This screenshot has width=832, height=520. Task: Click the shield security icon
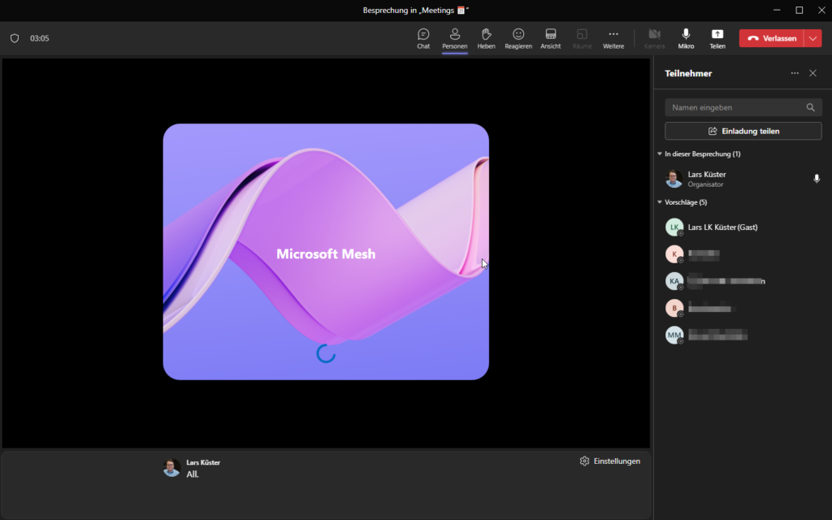(15, 38)
